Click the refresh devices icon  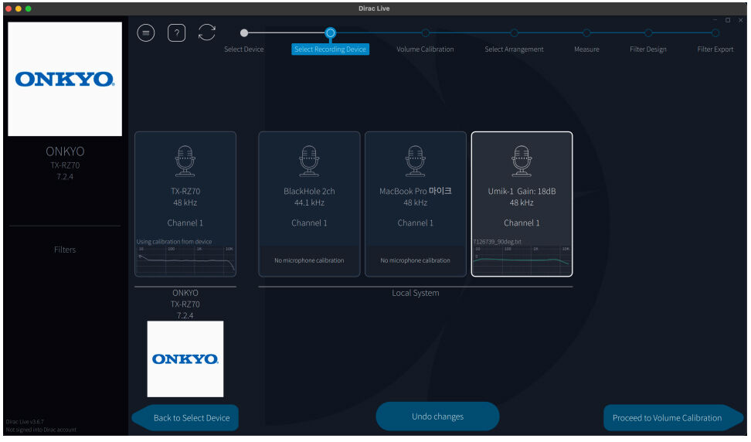click(207, 32)
